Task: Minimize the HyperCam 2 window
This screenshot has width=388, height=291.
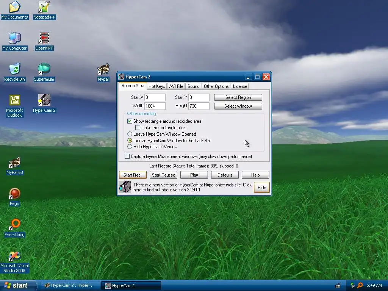Action: pyautogui.click(x=248, y=77)
